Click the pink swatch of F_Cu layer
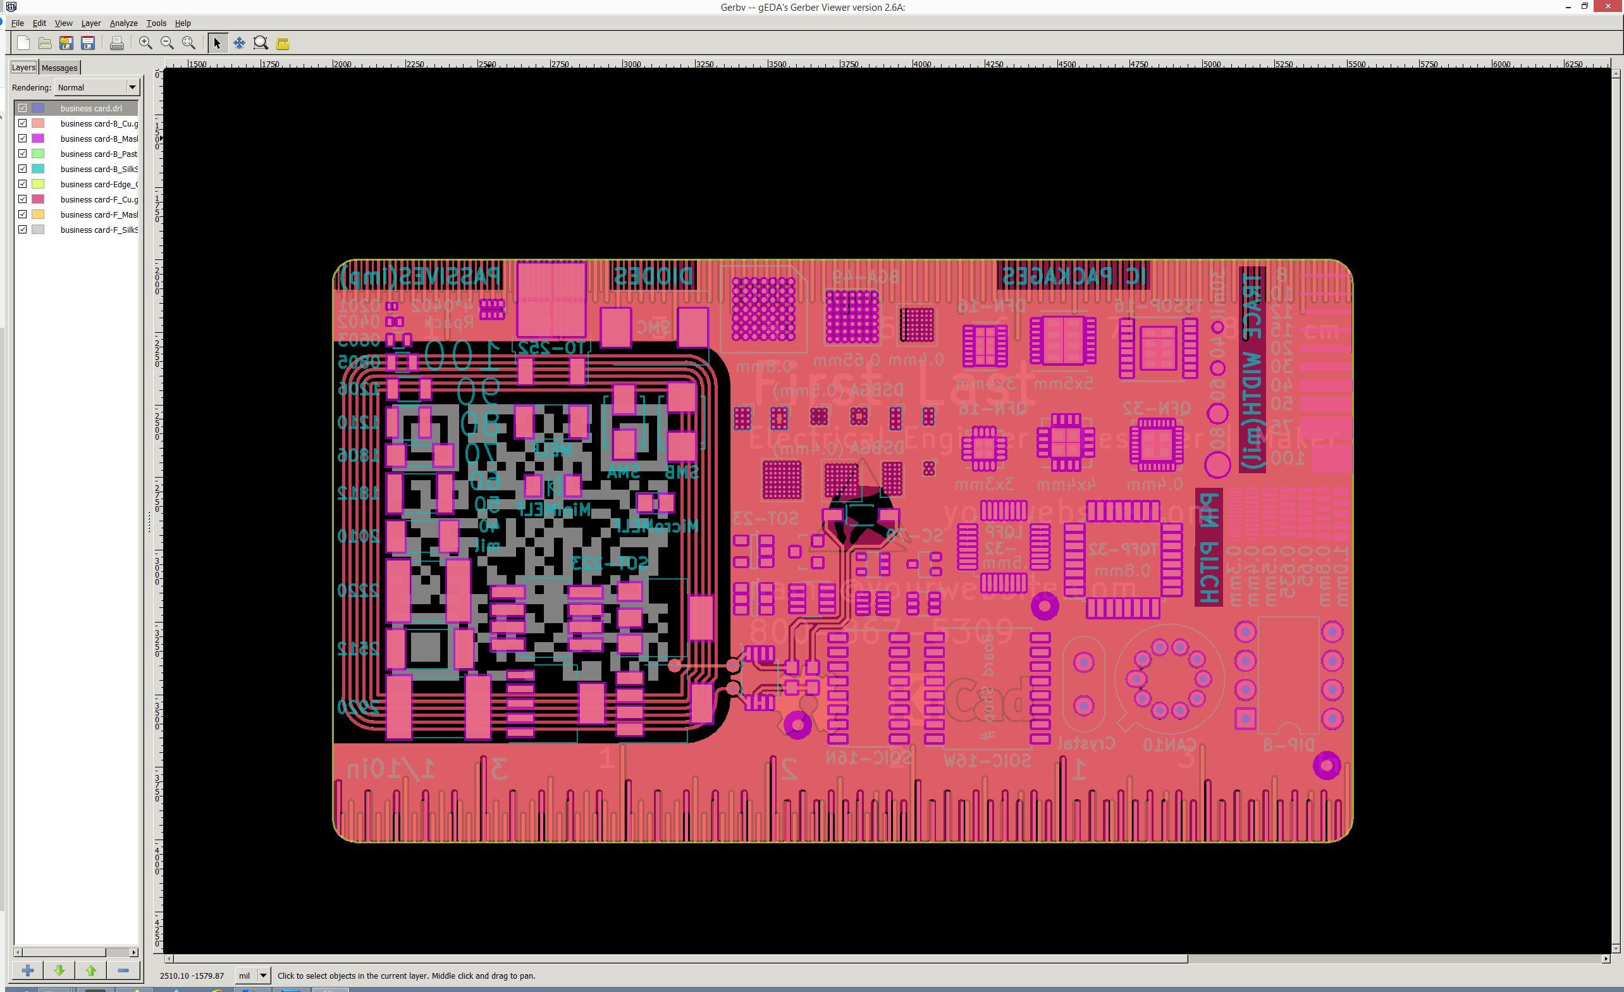 click(38, 199)
